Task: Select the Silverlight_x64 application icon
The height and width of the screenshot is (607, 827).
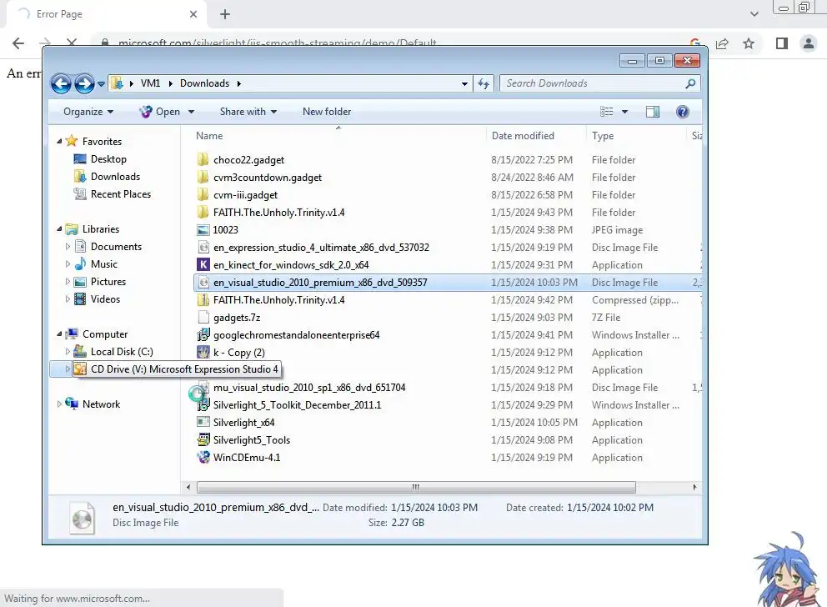Action: (x=203, y=423)
